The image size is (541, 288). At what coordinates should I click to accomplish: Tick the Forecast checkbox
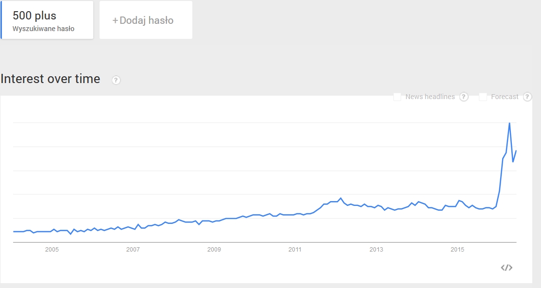click(x=483, y=97)
